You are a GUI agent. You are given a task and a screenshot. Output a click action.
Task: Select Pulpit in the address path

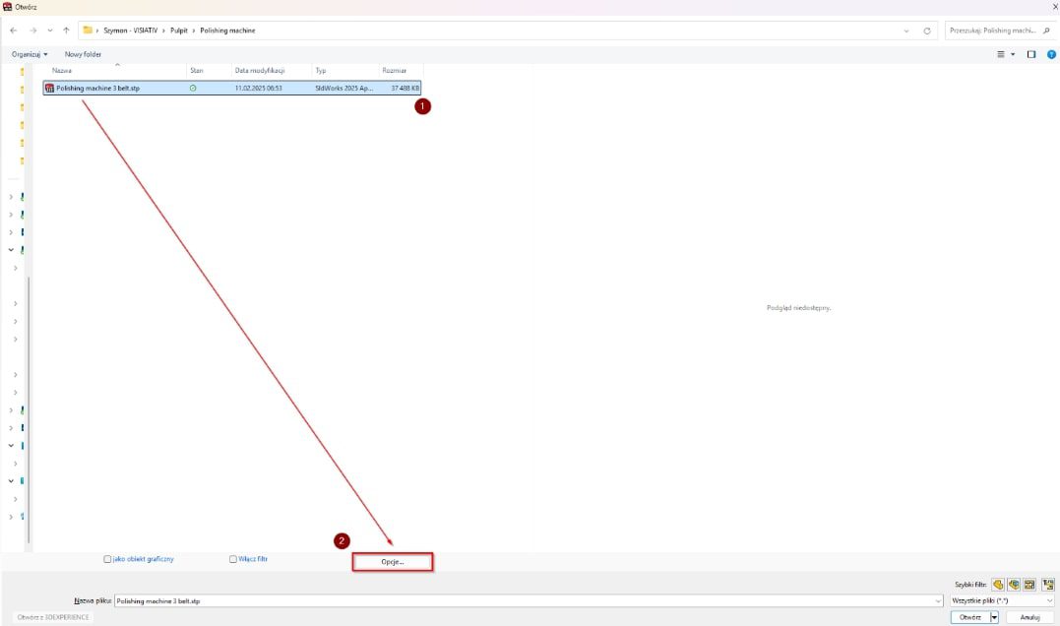[x=179, y=31]
